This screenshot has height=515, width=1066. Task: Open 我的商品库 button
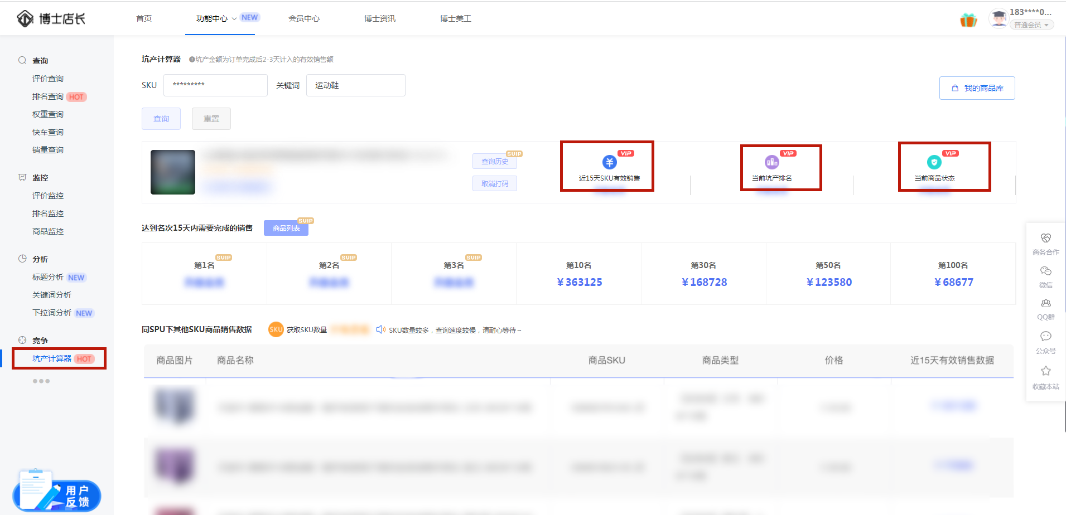click(x=977, y=88)
